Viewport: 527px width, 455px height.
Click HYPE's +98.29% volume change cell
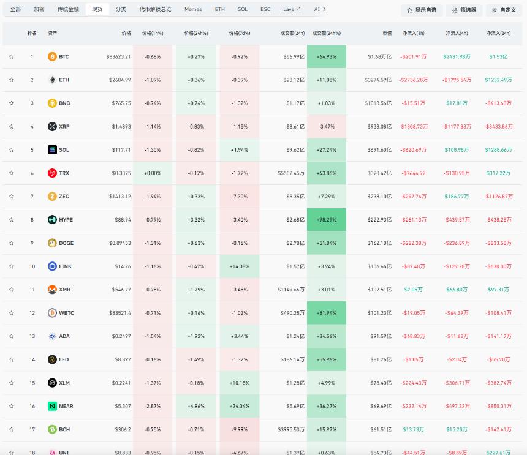pyautogui.click(x=327, y=220)
